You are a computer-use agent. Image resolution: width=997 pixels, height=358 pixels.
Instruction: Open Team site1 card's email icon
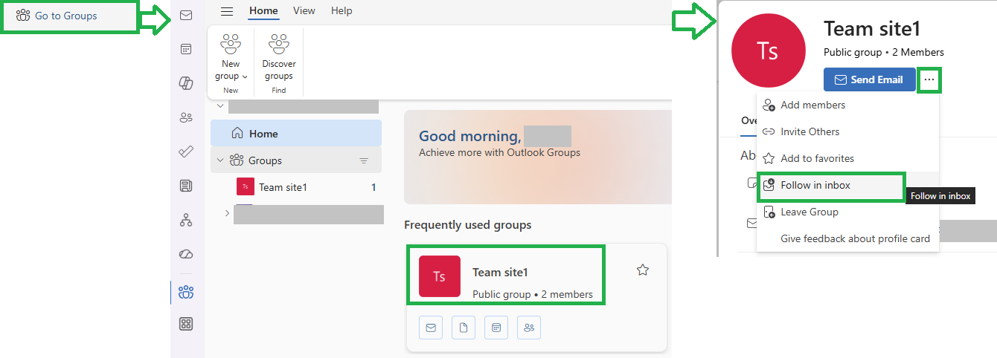point(431,327)
